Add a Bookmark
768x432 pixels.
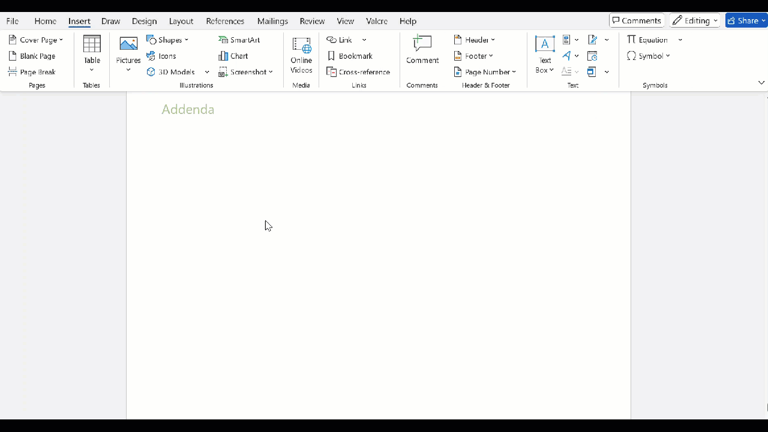(x=350, y=56)
